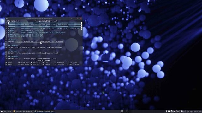Click the 'GNU nano 5.6.1' header text
Screen dimensions: 202x113
(14, 21)
